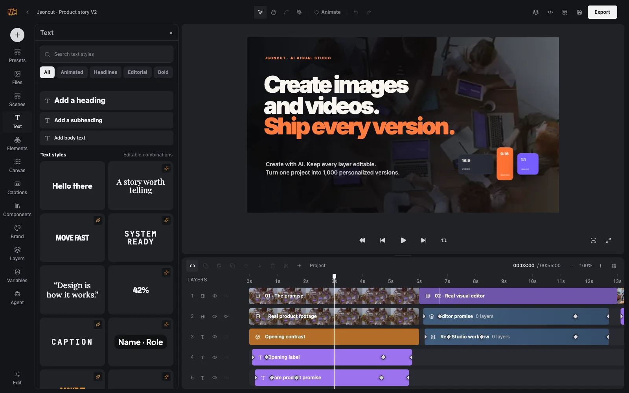
Task: Toggle visibility of layer 4
Action: pyautogui.click(x=215, y=357)
